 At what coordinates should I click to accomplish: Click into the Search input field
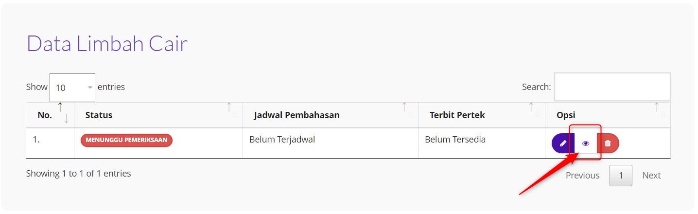pos(612,87)
